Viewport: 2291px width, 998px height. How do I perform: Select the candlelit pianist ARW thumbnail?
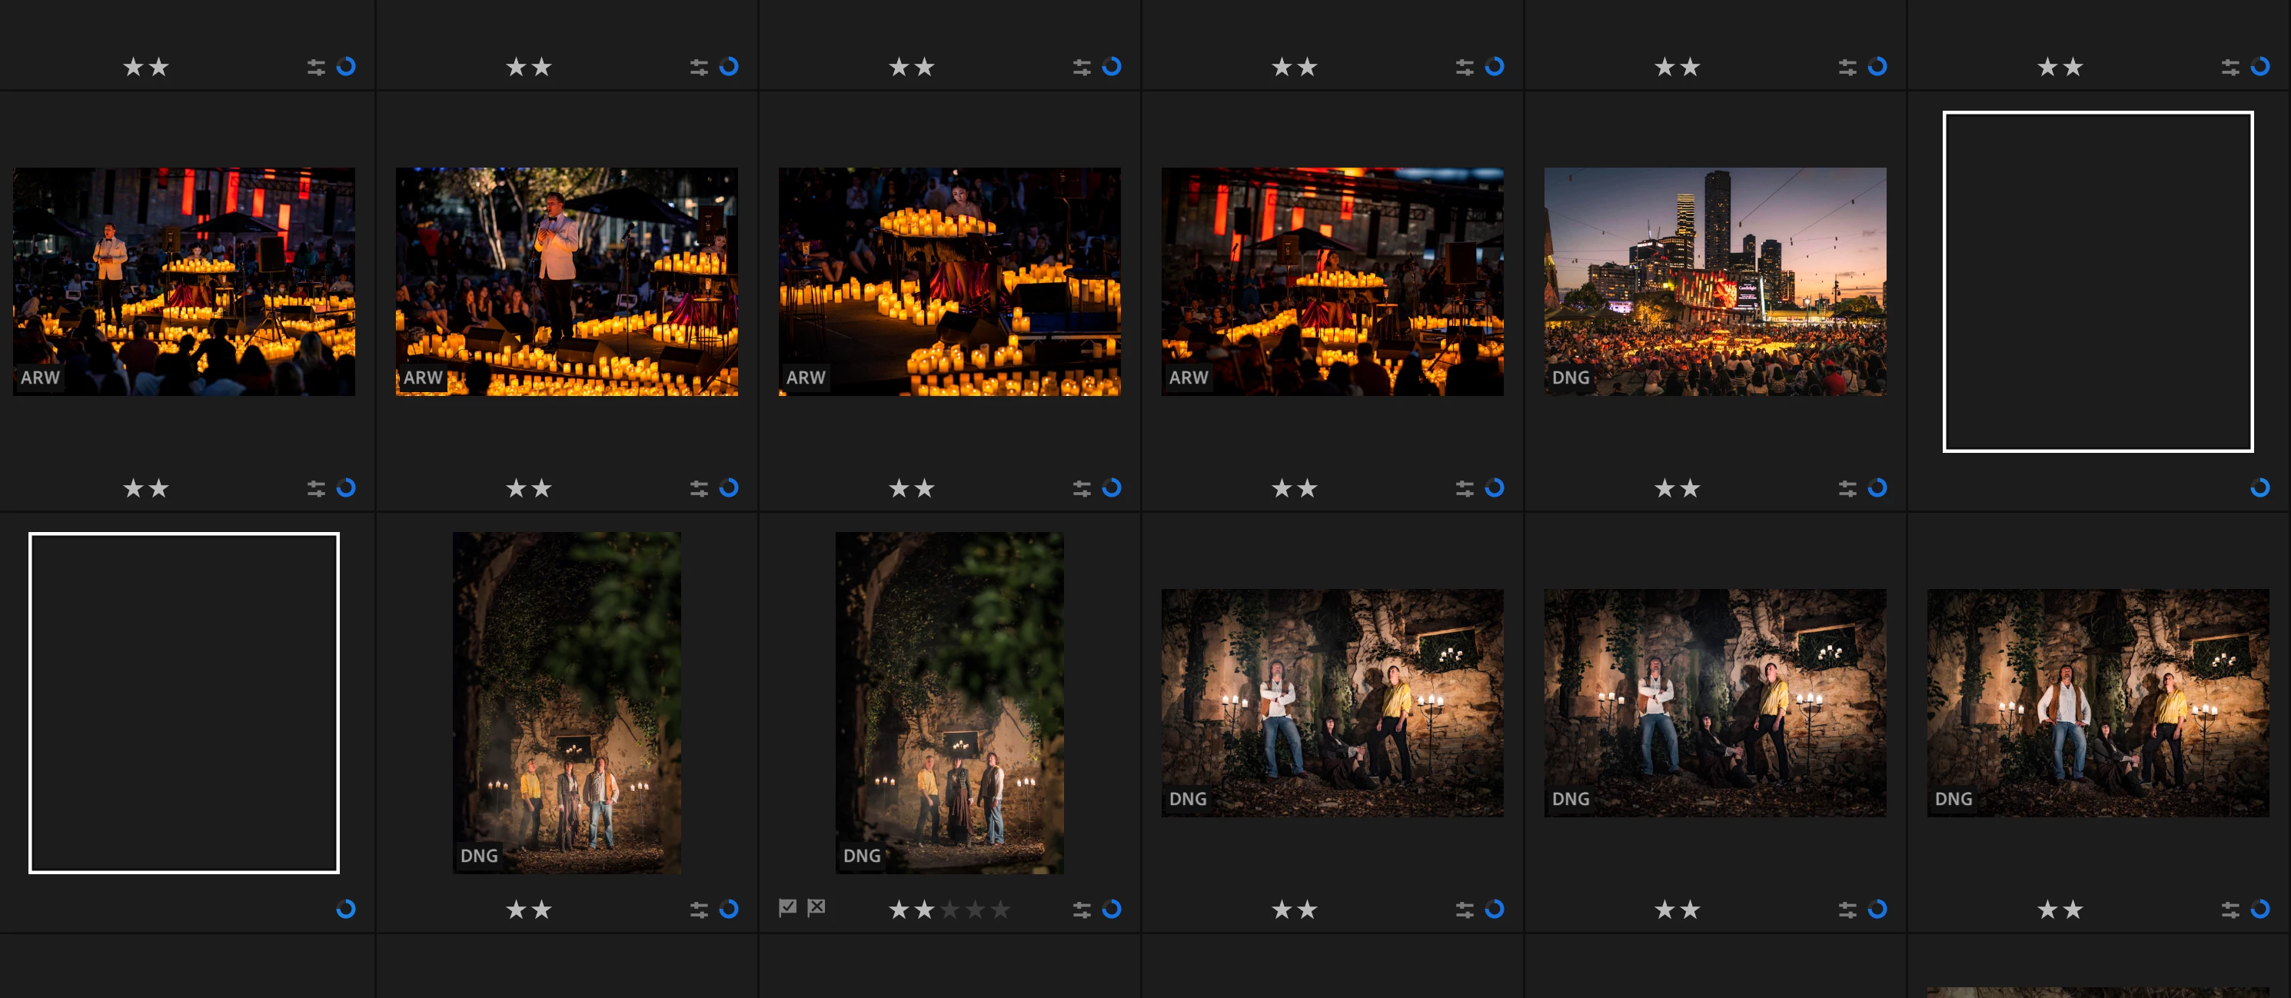pyautogui.click(x=949, y=281)
